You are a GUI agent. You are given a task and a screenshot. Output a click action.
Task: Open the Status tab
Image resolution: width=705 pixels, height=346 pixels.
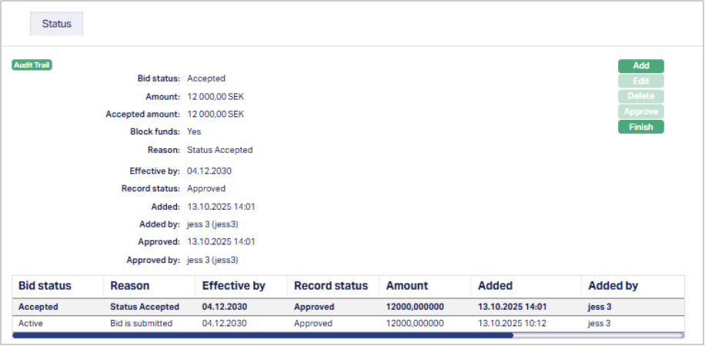[x=56, y=24]
